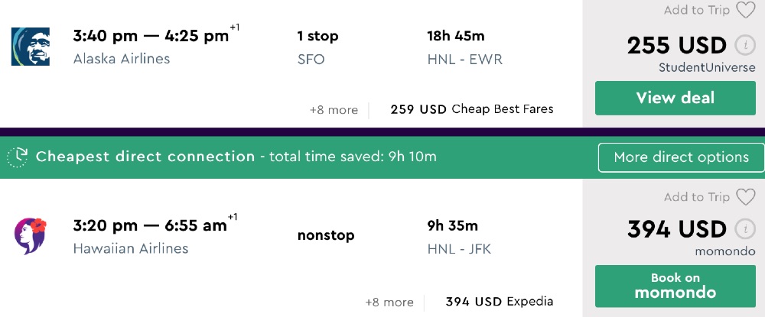Select the 394 USD Expedia offer
The height and width of the screenshot is (317, 765).
[x=499, y=302]
